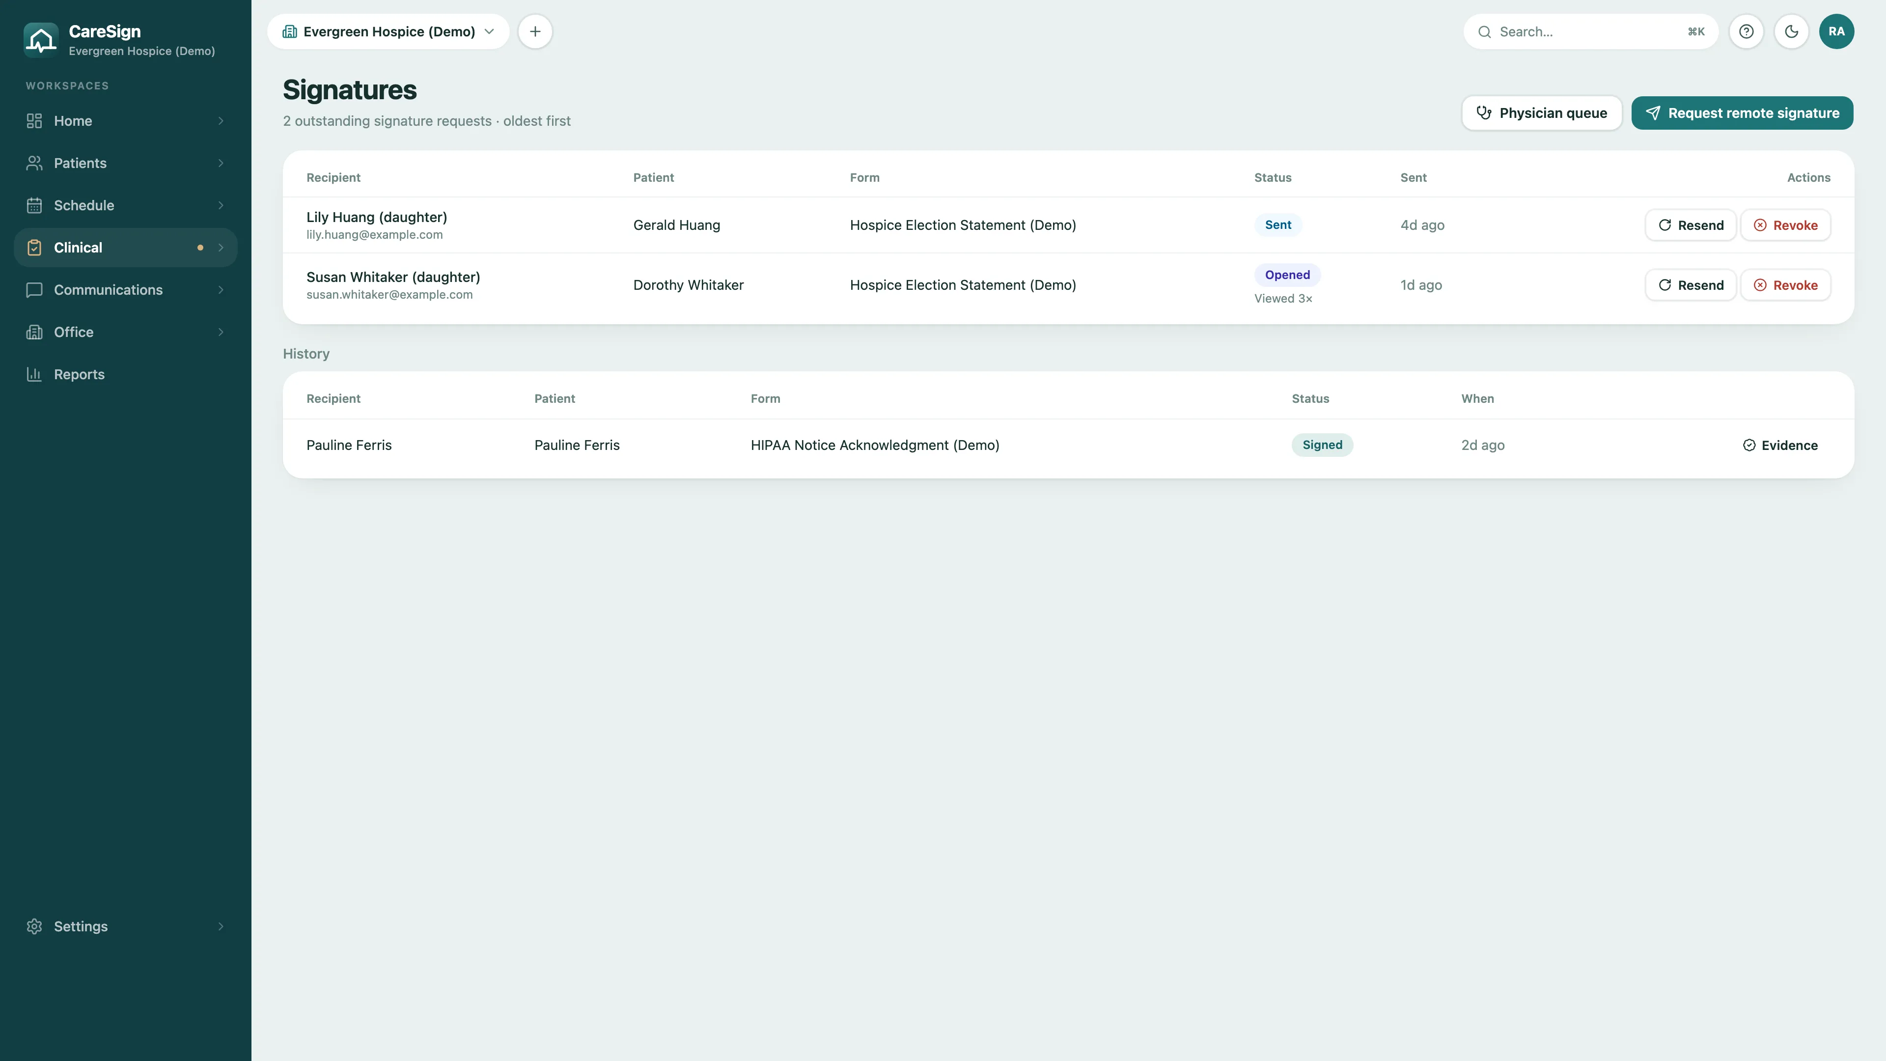Viewport: 1886px width, 1061px height.
Task: Click the Settings gear icon
Action: (x=34, y=926)
